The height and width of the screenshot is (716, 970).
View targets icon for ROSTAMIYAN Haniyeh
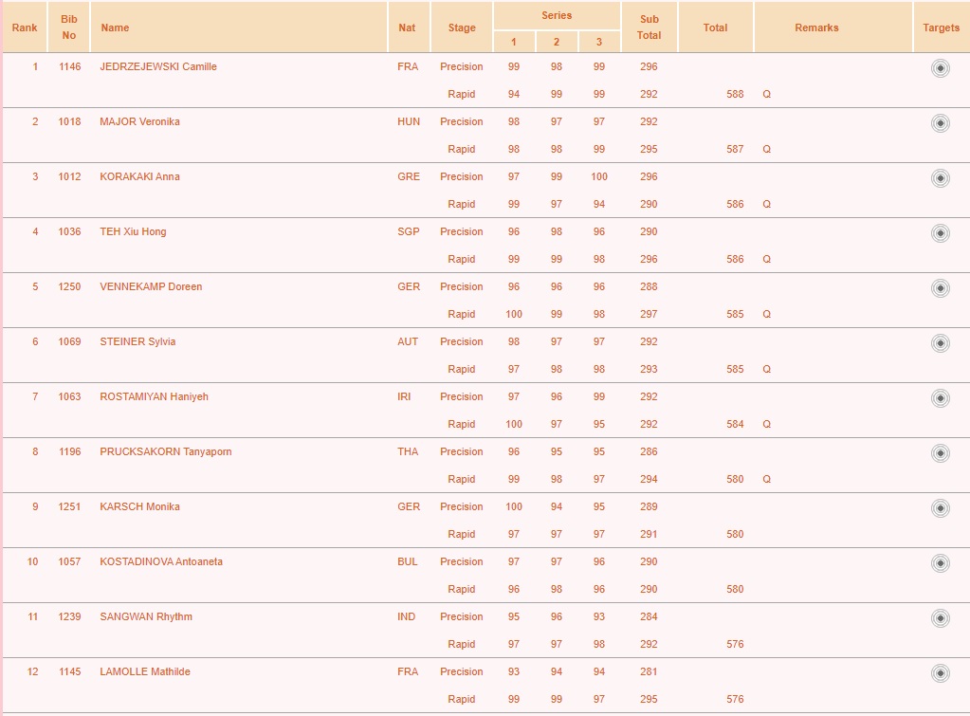point(940,398)
